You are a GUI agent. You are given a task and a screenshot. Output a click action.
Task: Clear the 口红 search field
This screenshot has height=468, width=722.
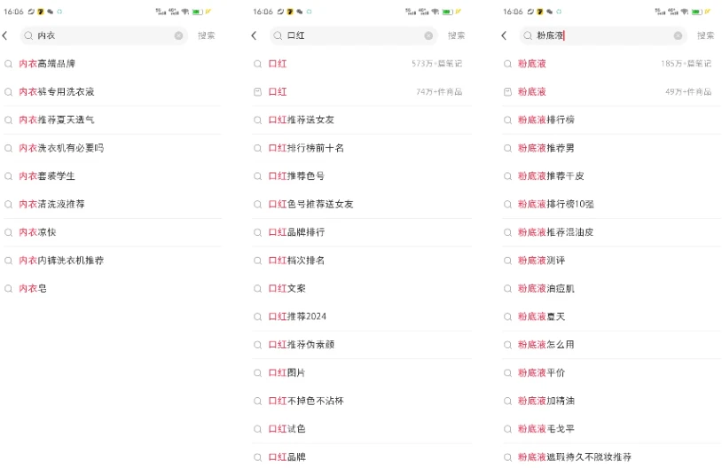pos(428,35)
